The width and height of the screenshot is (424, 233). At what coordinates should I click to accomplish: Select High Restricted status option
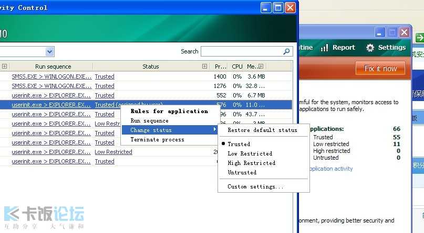(x=252, y=163)
